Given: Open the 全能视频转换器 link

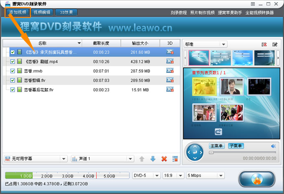Looking at the screenshot, I should 259,12.
